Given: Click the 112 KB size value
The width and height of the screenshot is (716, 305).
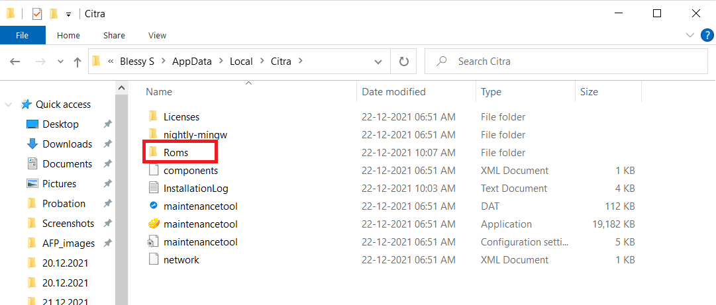Looking at the screenshot, I should [620, 206].
